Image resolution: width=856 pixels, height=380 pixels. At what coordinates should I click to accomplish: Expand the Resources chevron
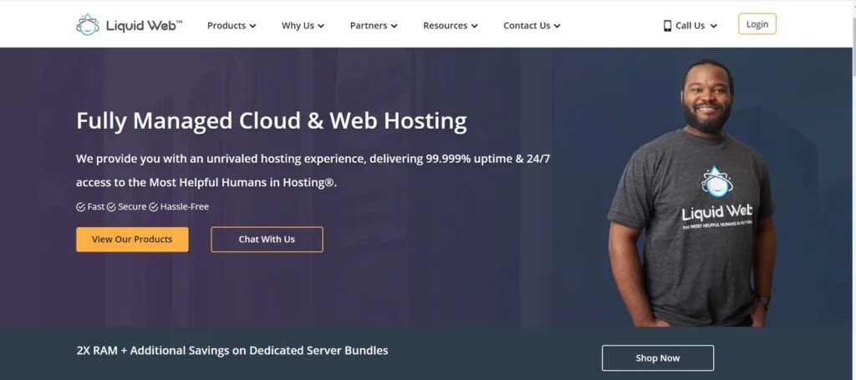[475, 26]
